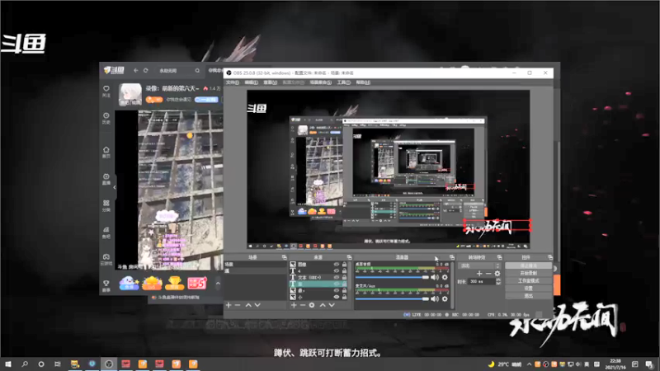Show hidden system tray icons
Viewport: 660px width, 371px height.
[x=529, y=364]
